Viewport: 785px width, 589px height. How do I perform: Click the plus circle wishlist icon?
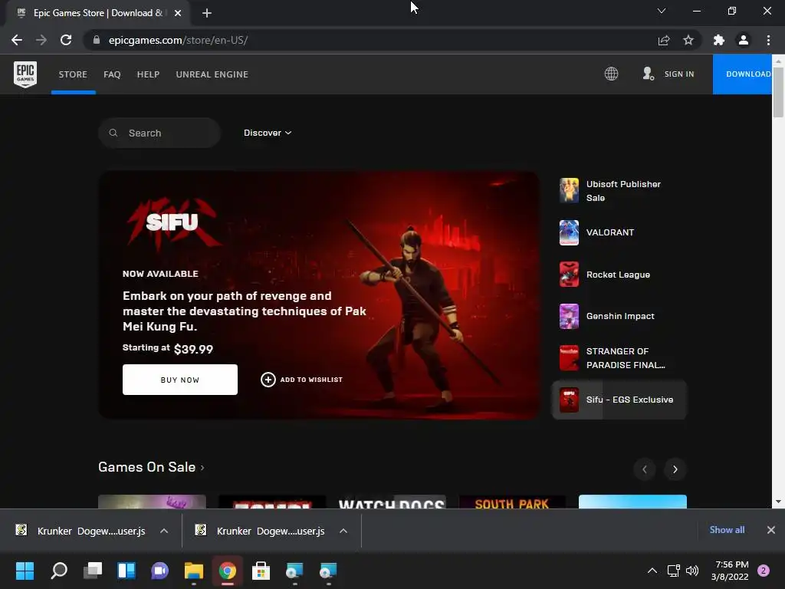[268, 380]
